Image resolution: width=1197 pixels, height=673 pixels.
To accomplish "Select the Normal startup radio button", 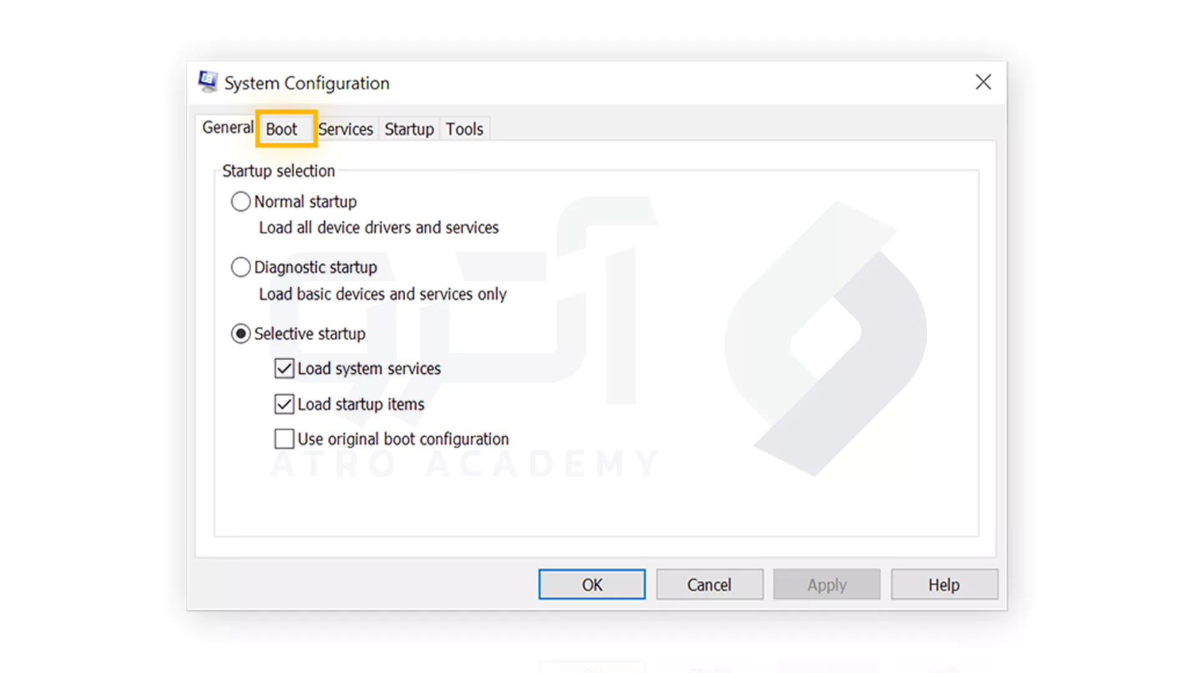I will (241, 202).
